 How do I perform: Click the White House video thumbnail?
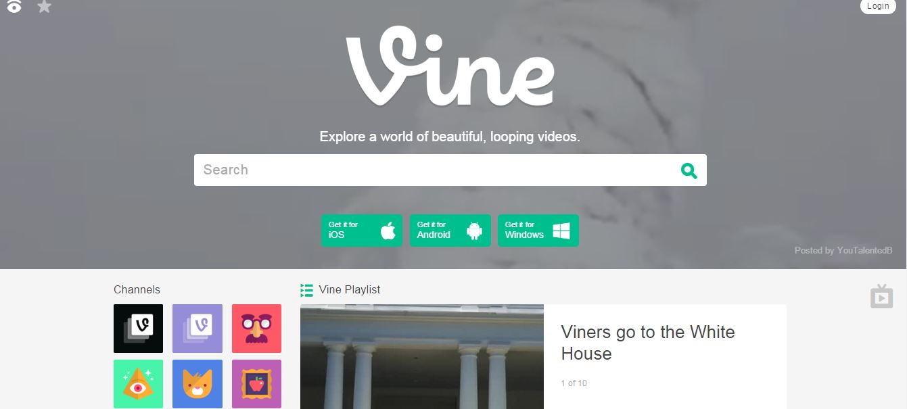point(422,356)
